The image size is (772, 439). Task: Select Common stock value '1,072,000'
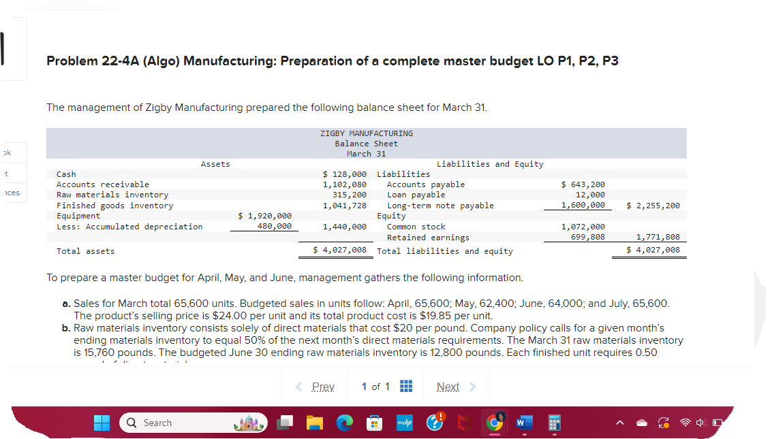583,227
